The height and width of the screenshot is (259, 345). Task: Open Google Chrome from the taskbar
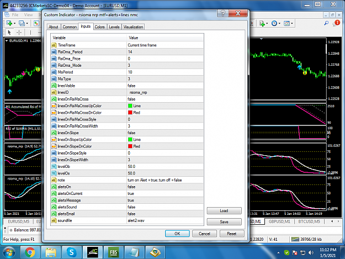pyautogui.click(x=30, y=252)
